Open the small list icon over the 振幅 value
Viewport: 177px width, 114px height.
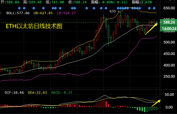tap(143, 3)
